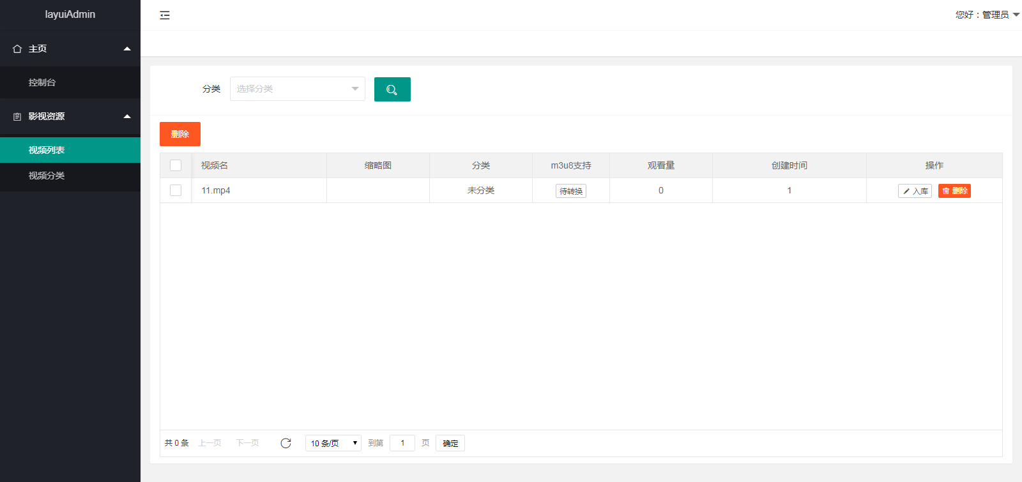The width and height of the screenshot is (1022, 482).
Task: Click the 创建时间 column header
Action: coord(789,165)
